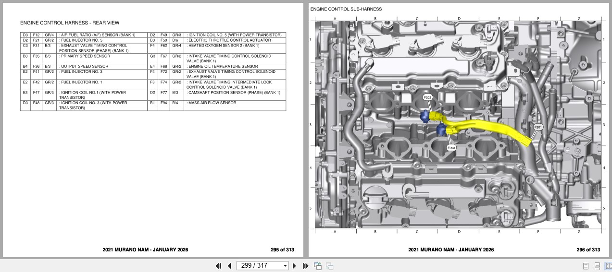Click the FUEL INJECTOR NO. 5 entry

(x=81, y=40)
